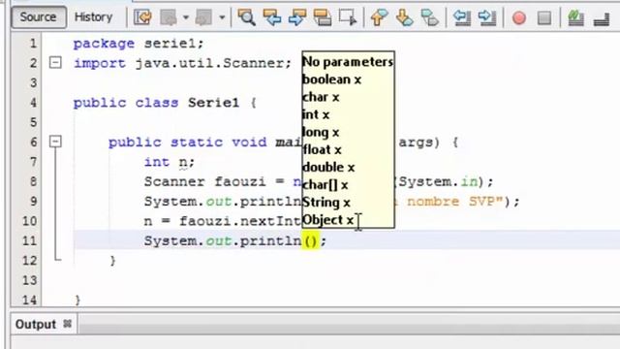Click the greyed-out Back navigation icon
This screenshot has height=349, width=620.
(169, 17)
